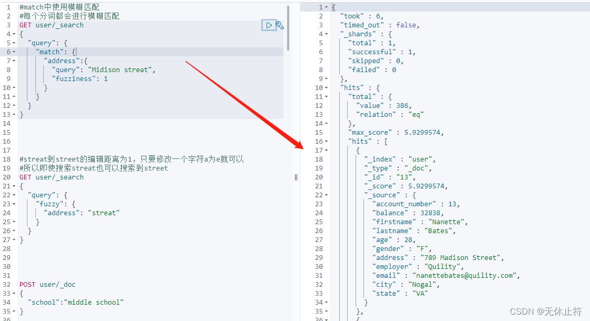Image resolution: width=590 pixels, height=321 pixels.
Task: Click the nanettebates@quility.com email value
Action: (464, 276)
